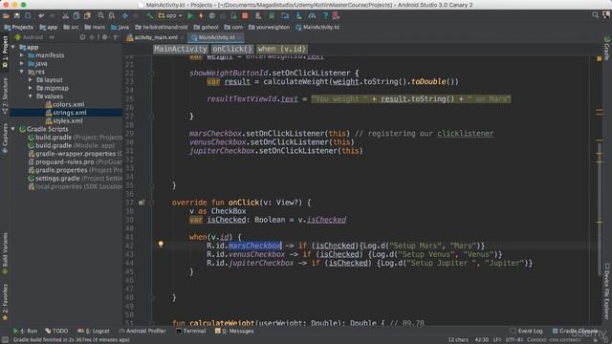612x344 pixels.
Task: Open the app run configuration dropdown
Action: (x=170, y=16)
